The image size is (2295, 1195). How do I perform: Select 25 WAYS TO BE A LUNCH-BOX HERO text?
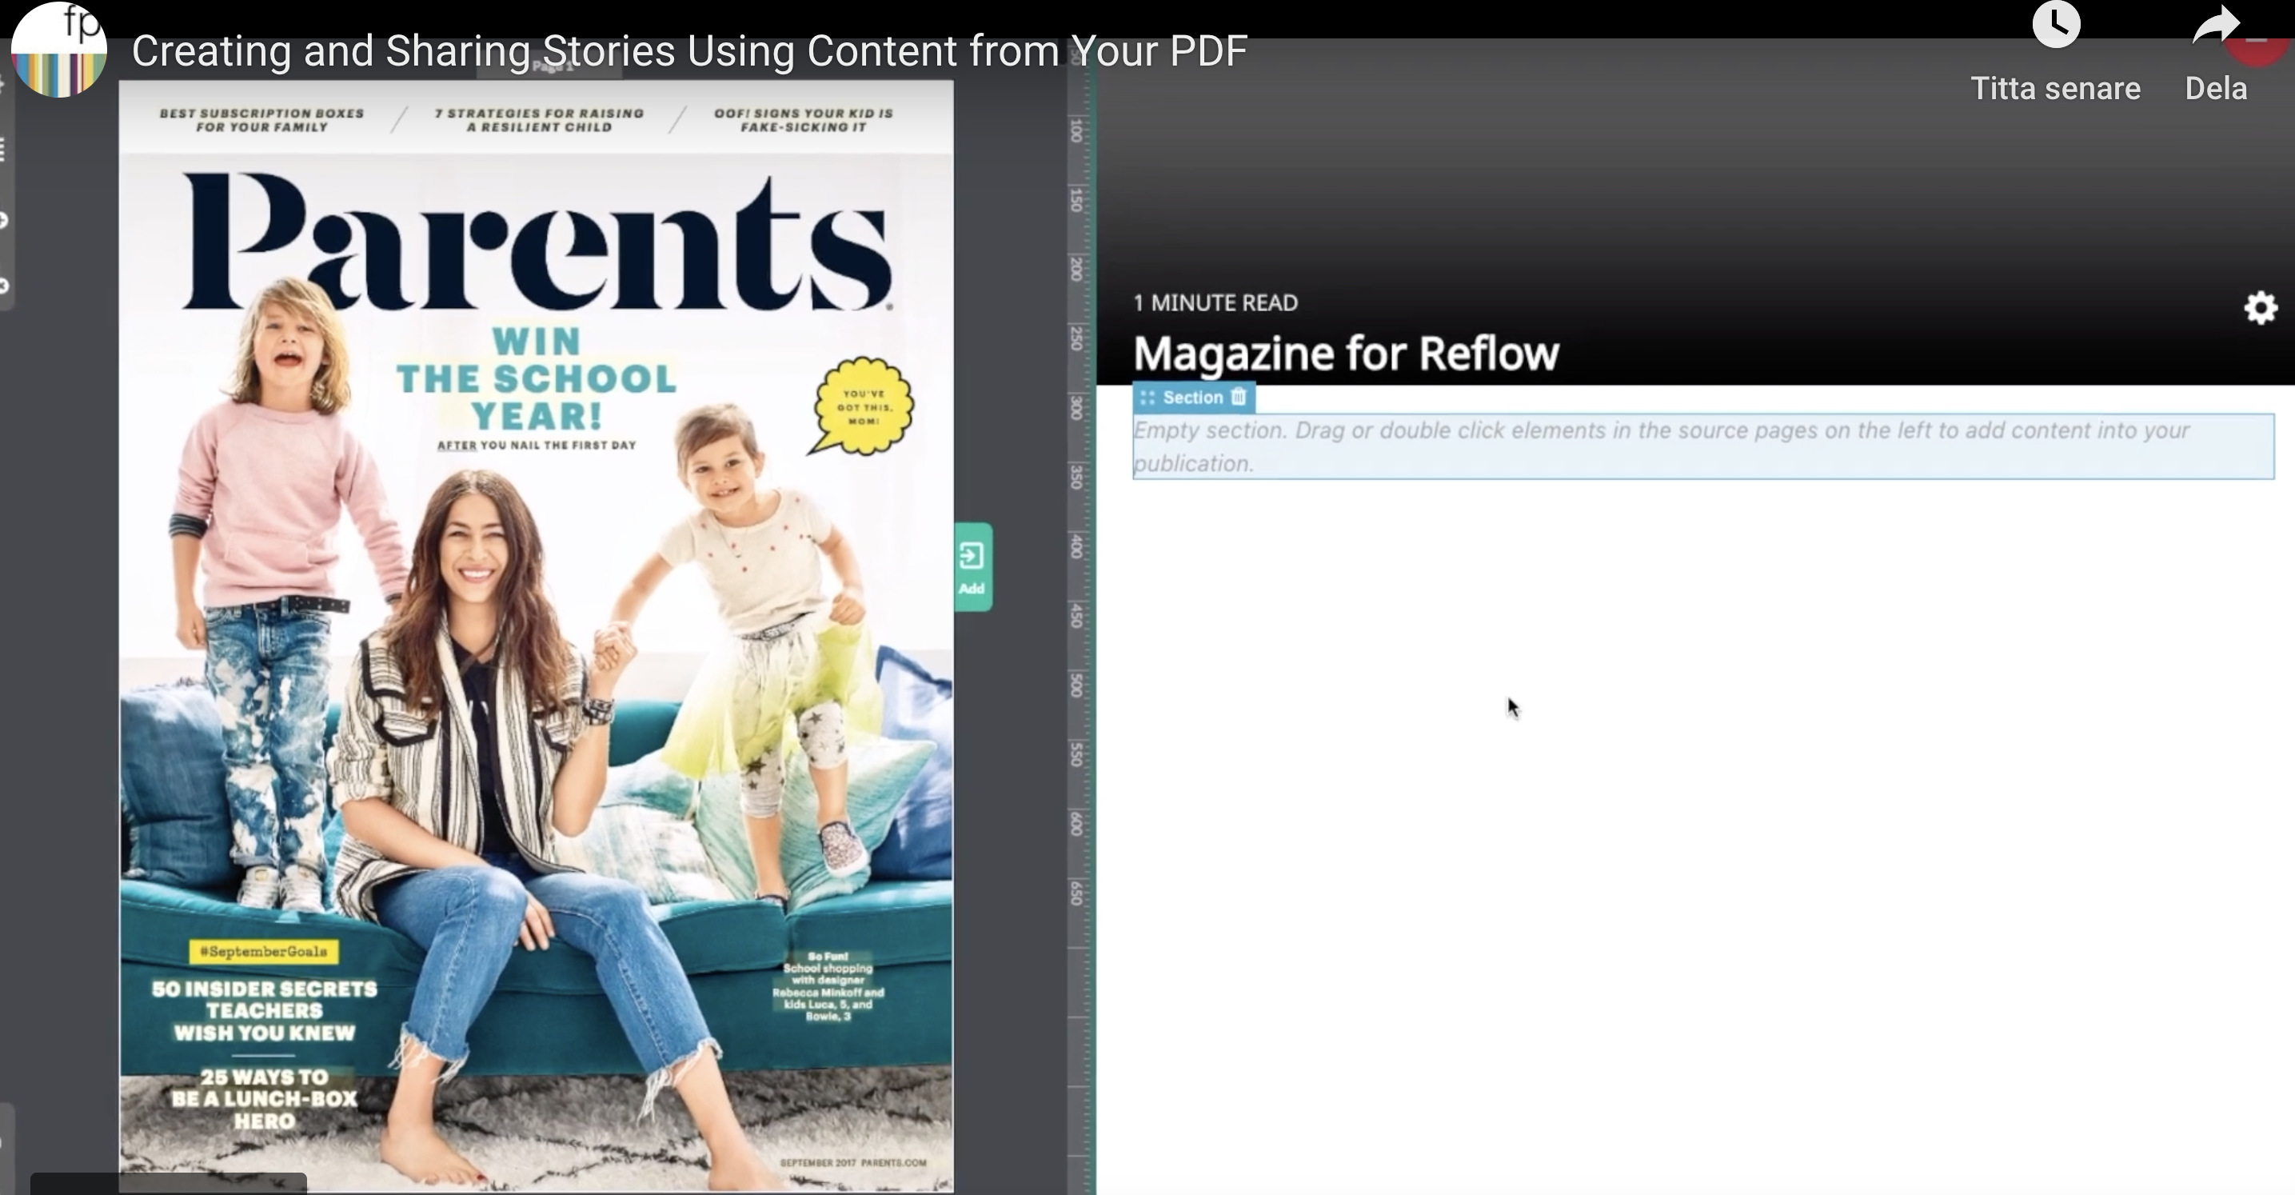pos(265,1099)
